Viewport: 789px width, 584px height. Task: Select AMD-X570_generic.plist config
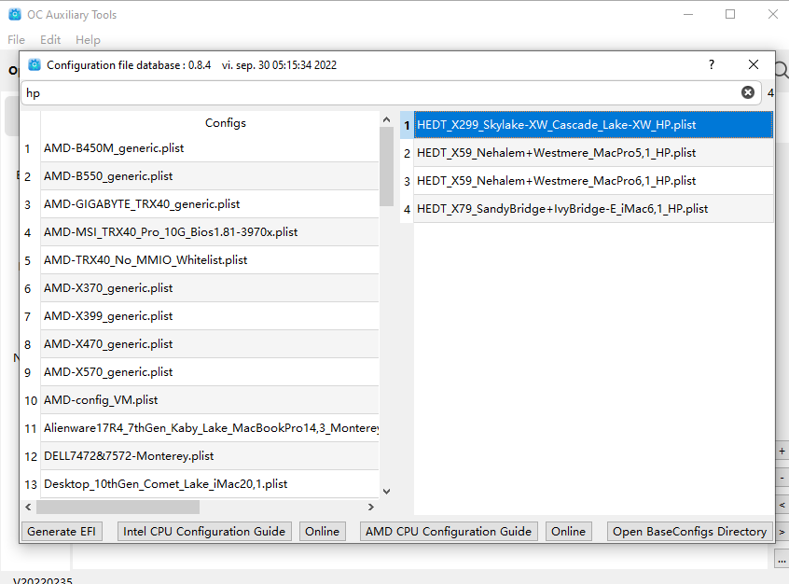click(x=210, y=372)
